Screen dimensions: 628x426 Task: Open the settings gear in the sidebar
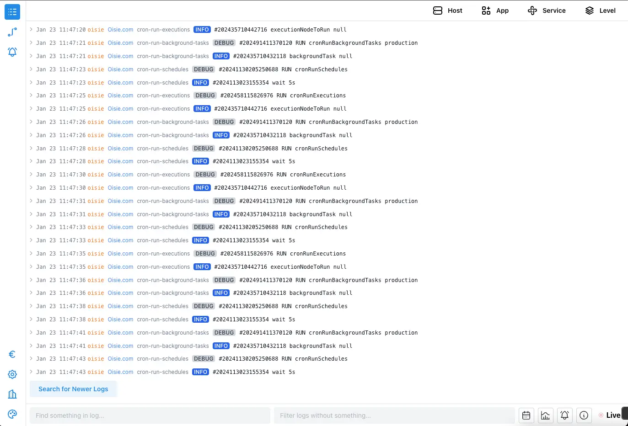(12, 374)
